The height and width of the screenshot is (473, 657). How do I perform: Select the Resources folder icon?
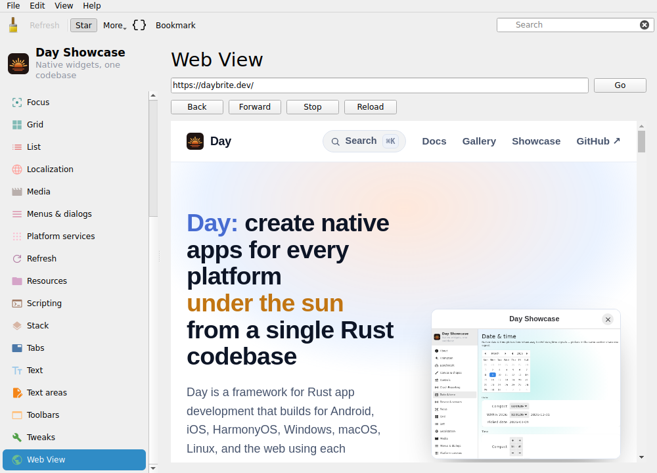coord(17,281)
